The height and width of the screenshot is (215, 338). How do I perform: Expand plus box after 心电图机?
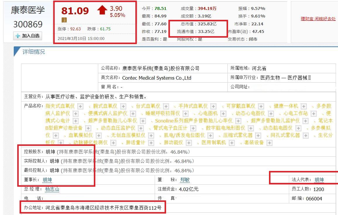(x=223, y=114)
